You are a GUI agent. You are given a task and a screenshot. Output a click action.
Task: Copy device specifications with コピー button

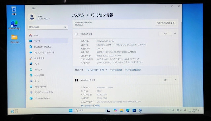pos(165,34)
